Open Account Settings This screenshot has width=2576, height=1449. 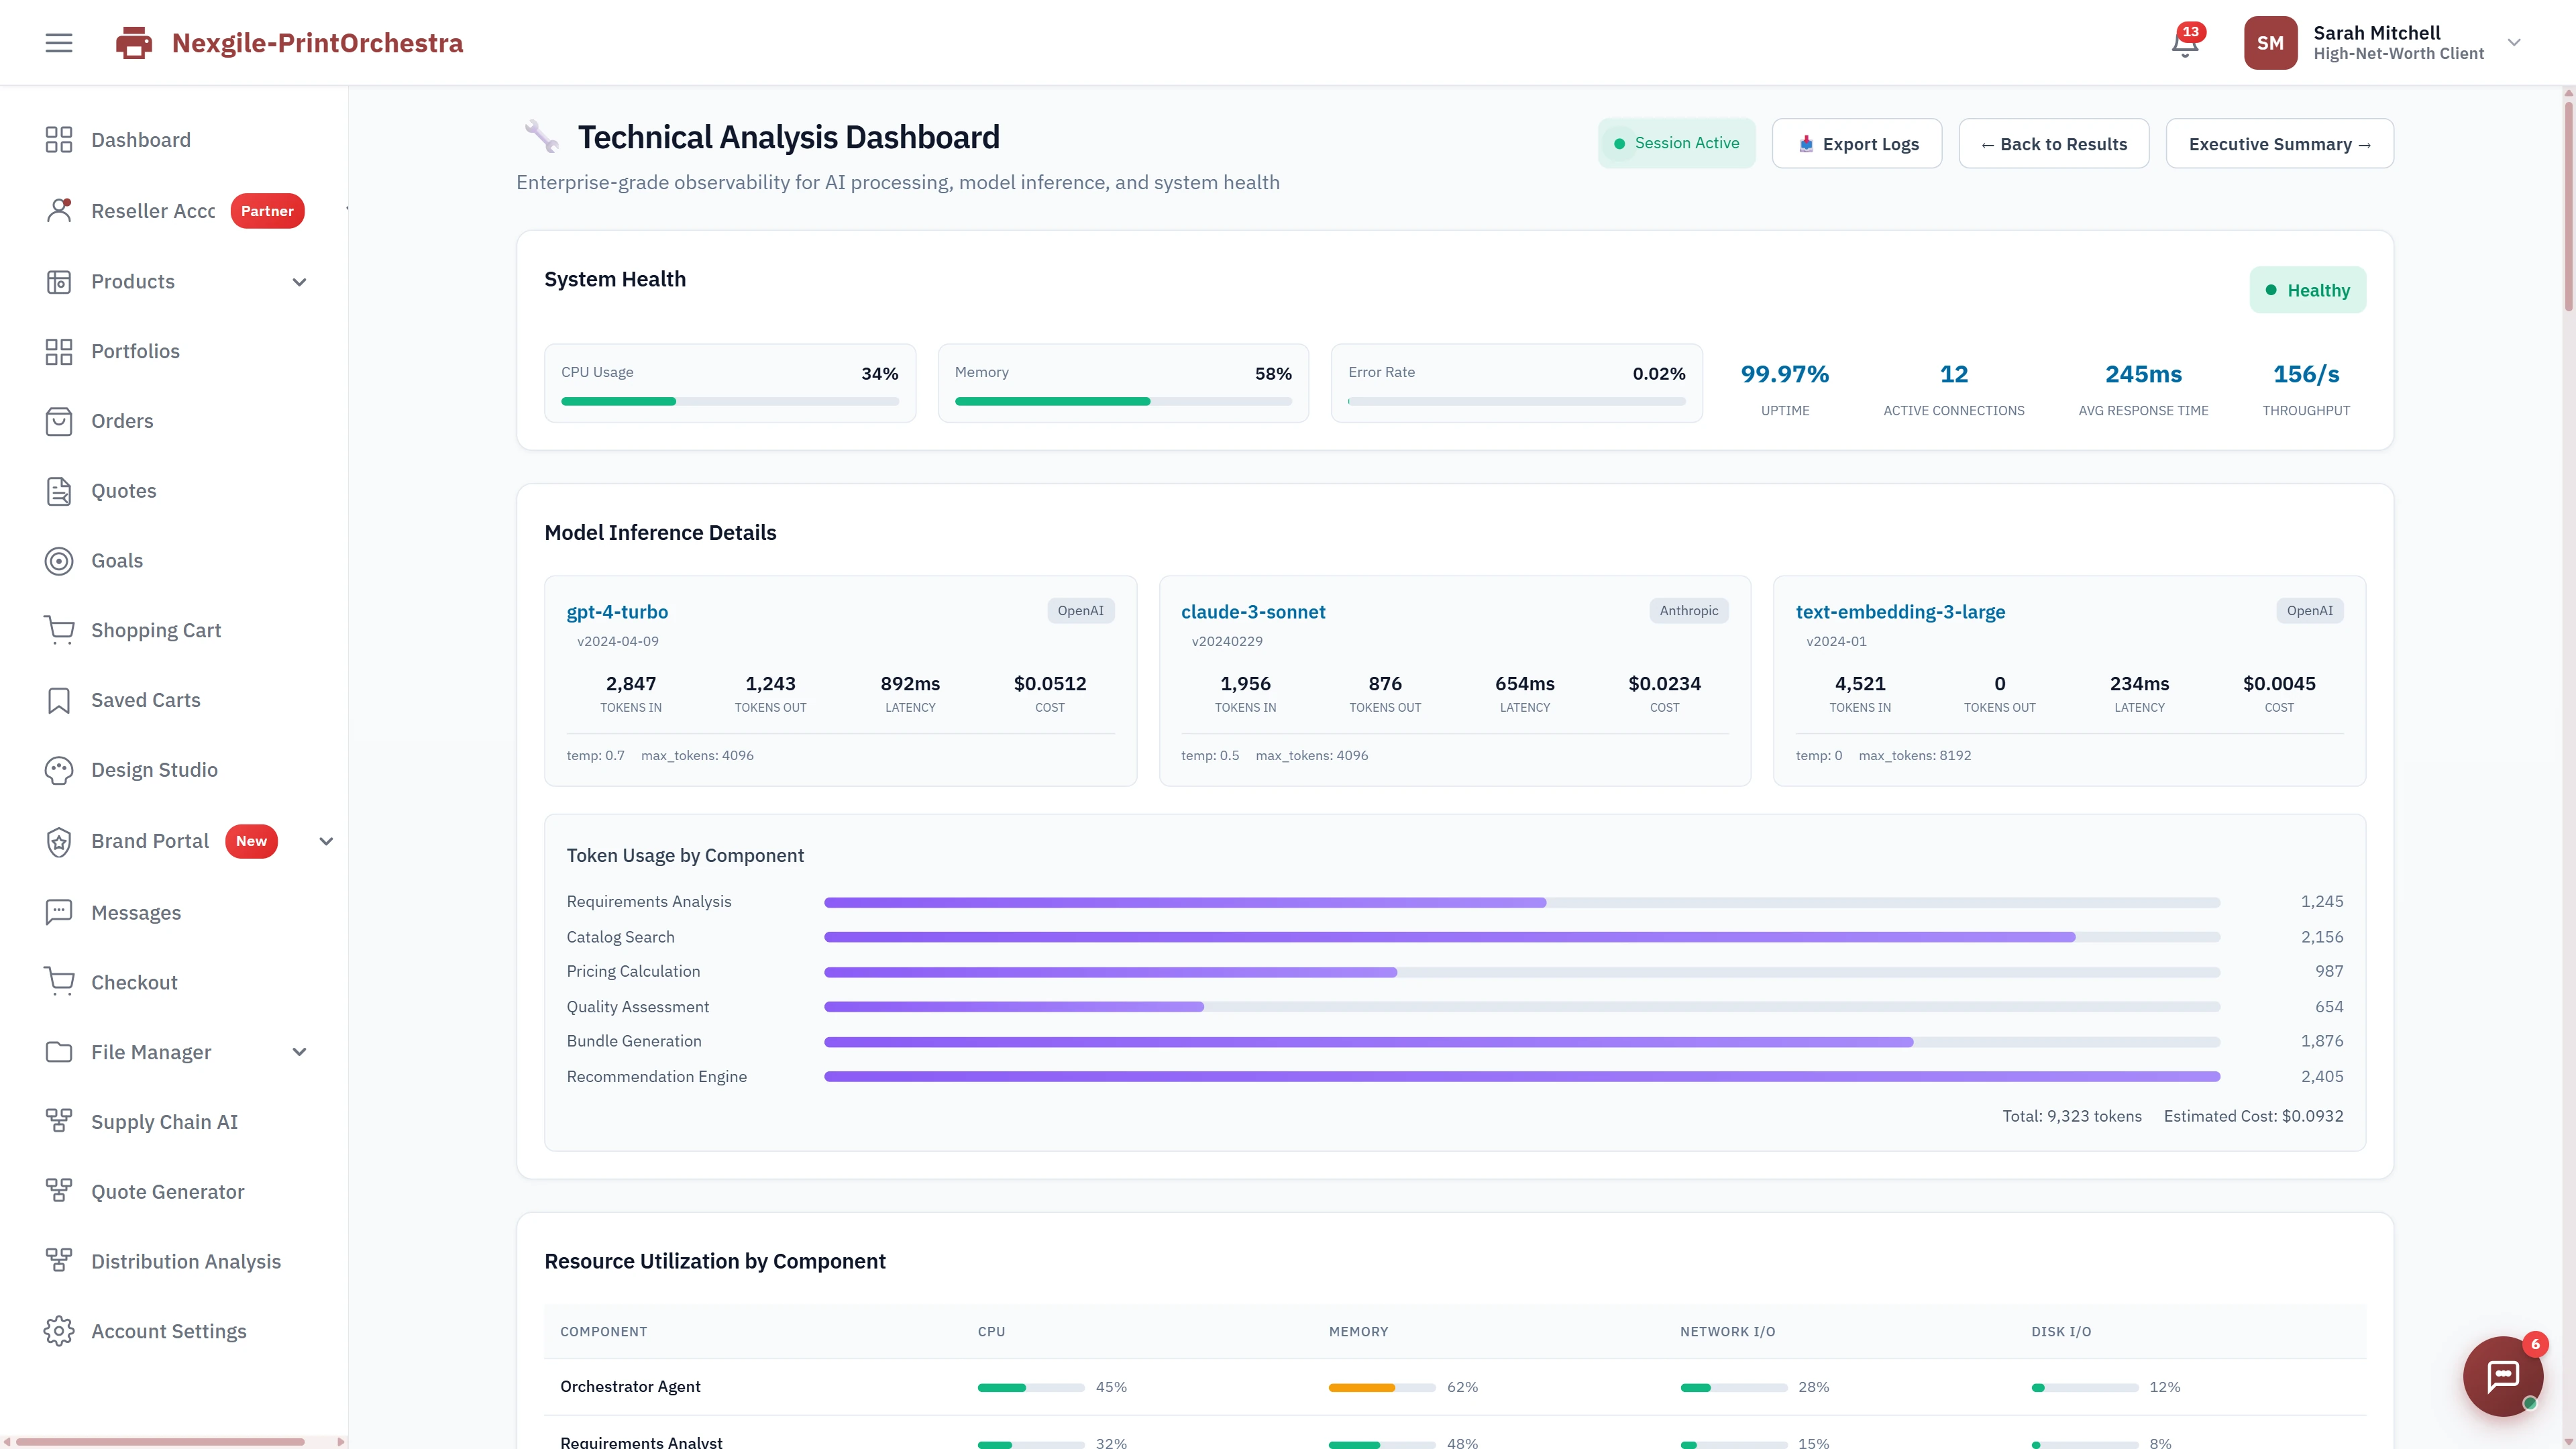169,1331
